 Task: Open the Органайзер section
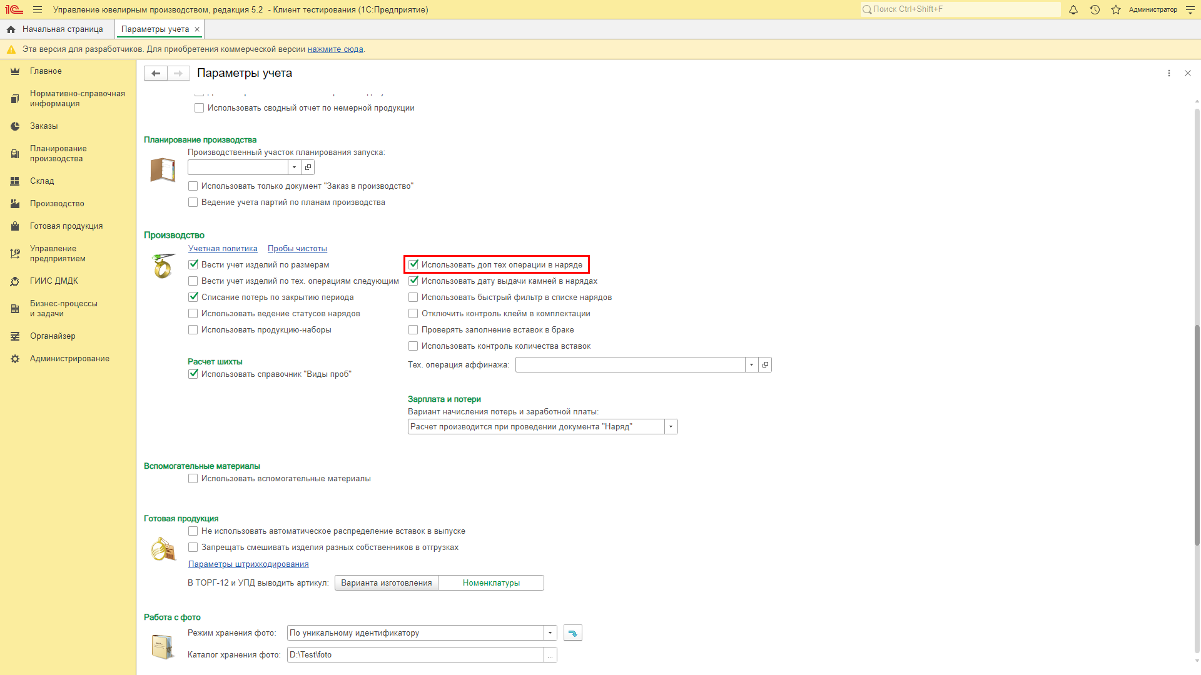tap(53, 336)
